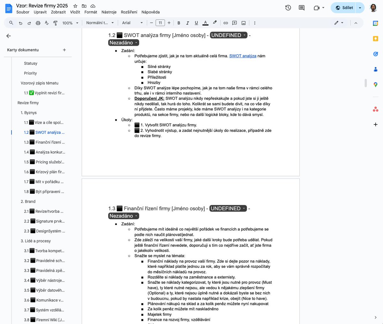This screenshot has height=324, width=383.
Task: Apply bold formatting
Action: (179, 23)
